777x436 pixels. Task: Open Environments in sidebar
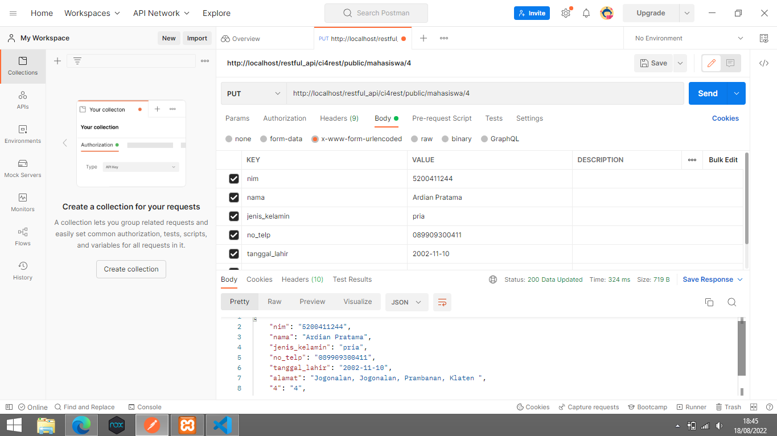click(x=23, y=135)
